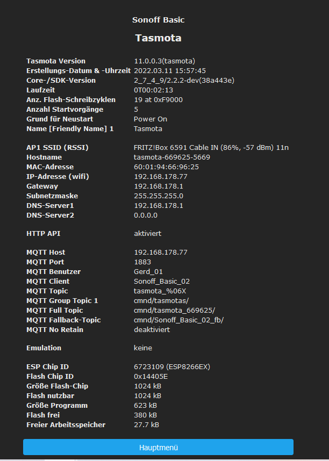Screen dimensions: 329x461
Task: Click the HTTP API aktiviert status
Action: tap(147, 234)
